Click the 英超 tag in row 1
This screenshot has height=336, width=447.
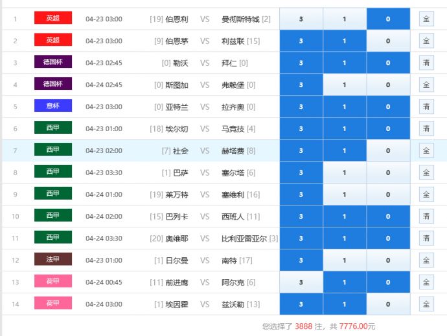[53, 18]
